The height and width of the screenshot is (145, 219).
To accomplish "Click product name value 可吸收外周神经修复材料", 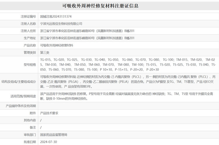I will pos(57,46).
